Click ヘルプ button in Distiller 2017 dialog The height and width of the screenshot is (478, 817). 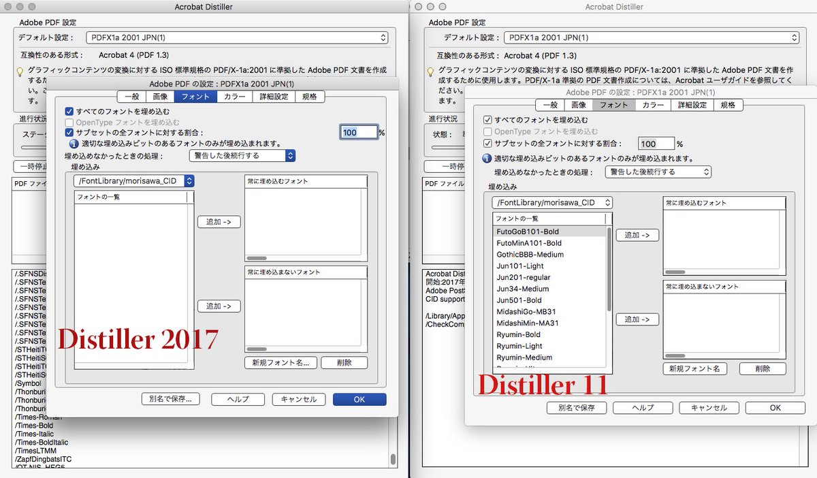point(238,399)
